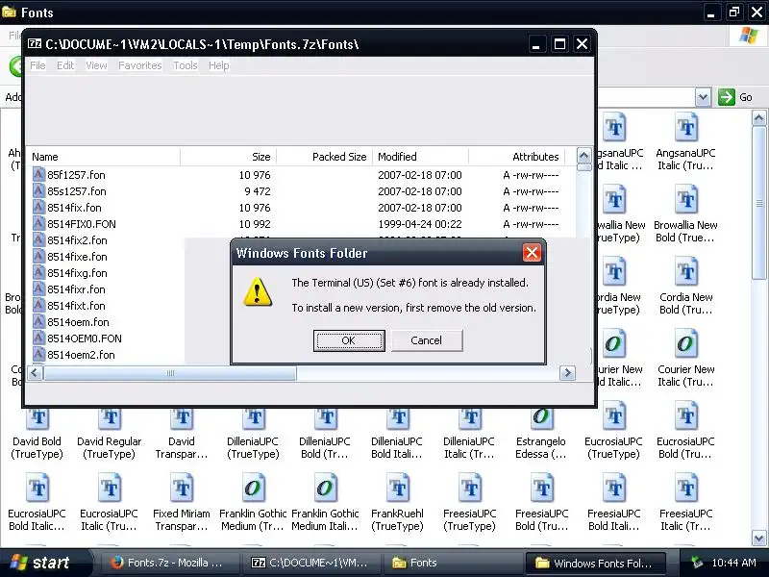Open address bar dropdown in Fonts window
Image resolution: width=769 pixels, height=577 pixels.
[703, 97]
